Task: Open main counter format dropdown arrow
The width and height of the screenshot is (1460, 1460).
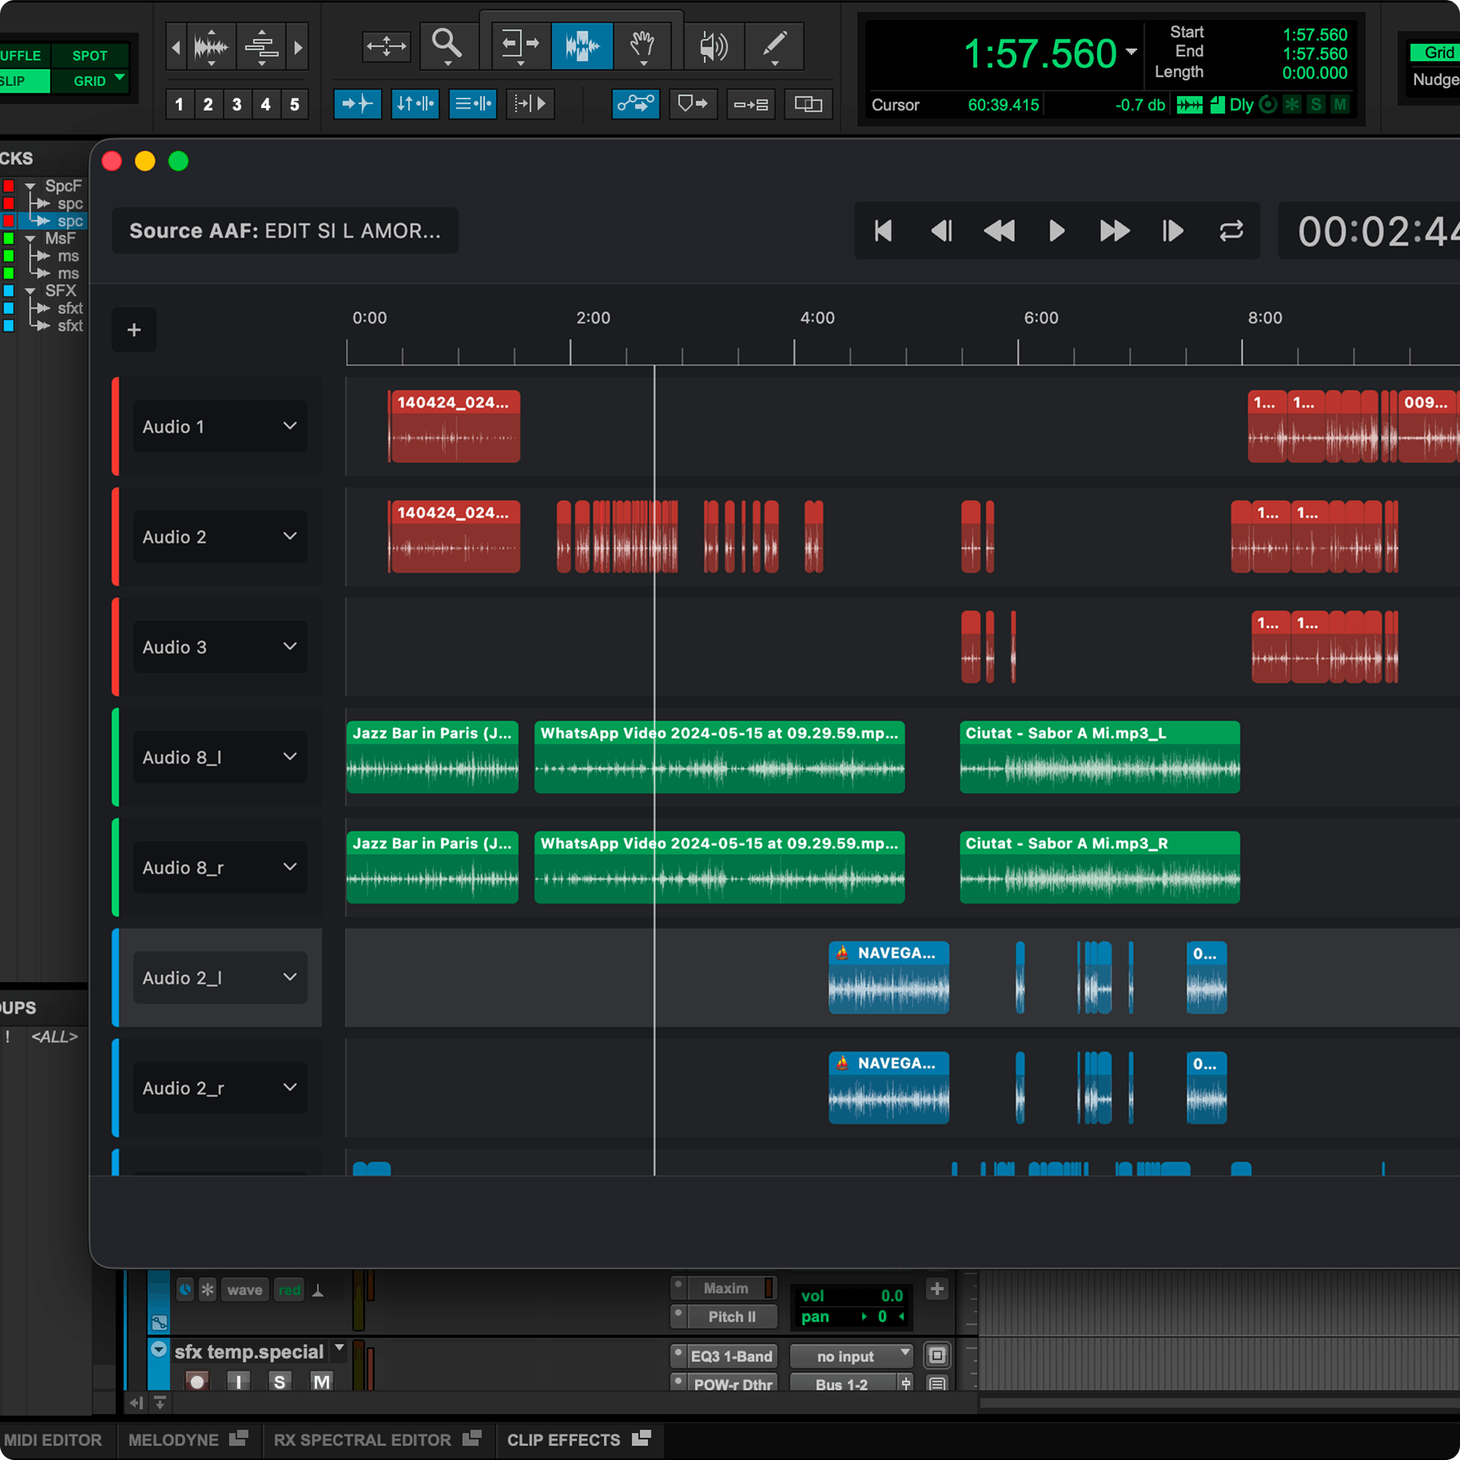Action: click(1131, 52)
